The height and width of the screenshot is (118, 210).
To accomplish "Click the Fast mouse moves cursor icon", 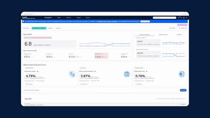I will 72,74.
